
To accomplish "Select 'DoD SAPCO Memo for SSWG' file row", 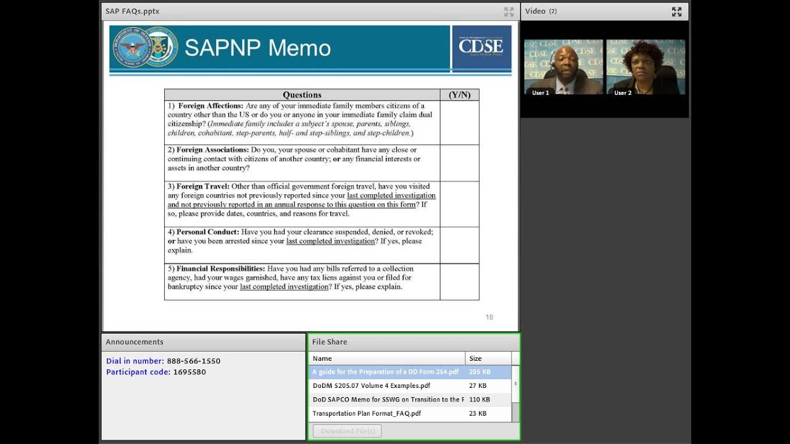I will pyautogui.click(x=410, y=400).
